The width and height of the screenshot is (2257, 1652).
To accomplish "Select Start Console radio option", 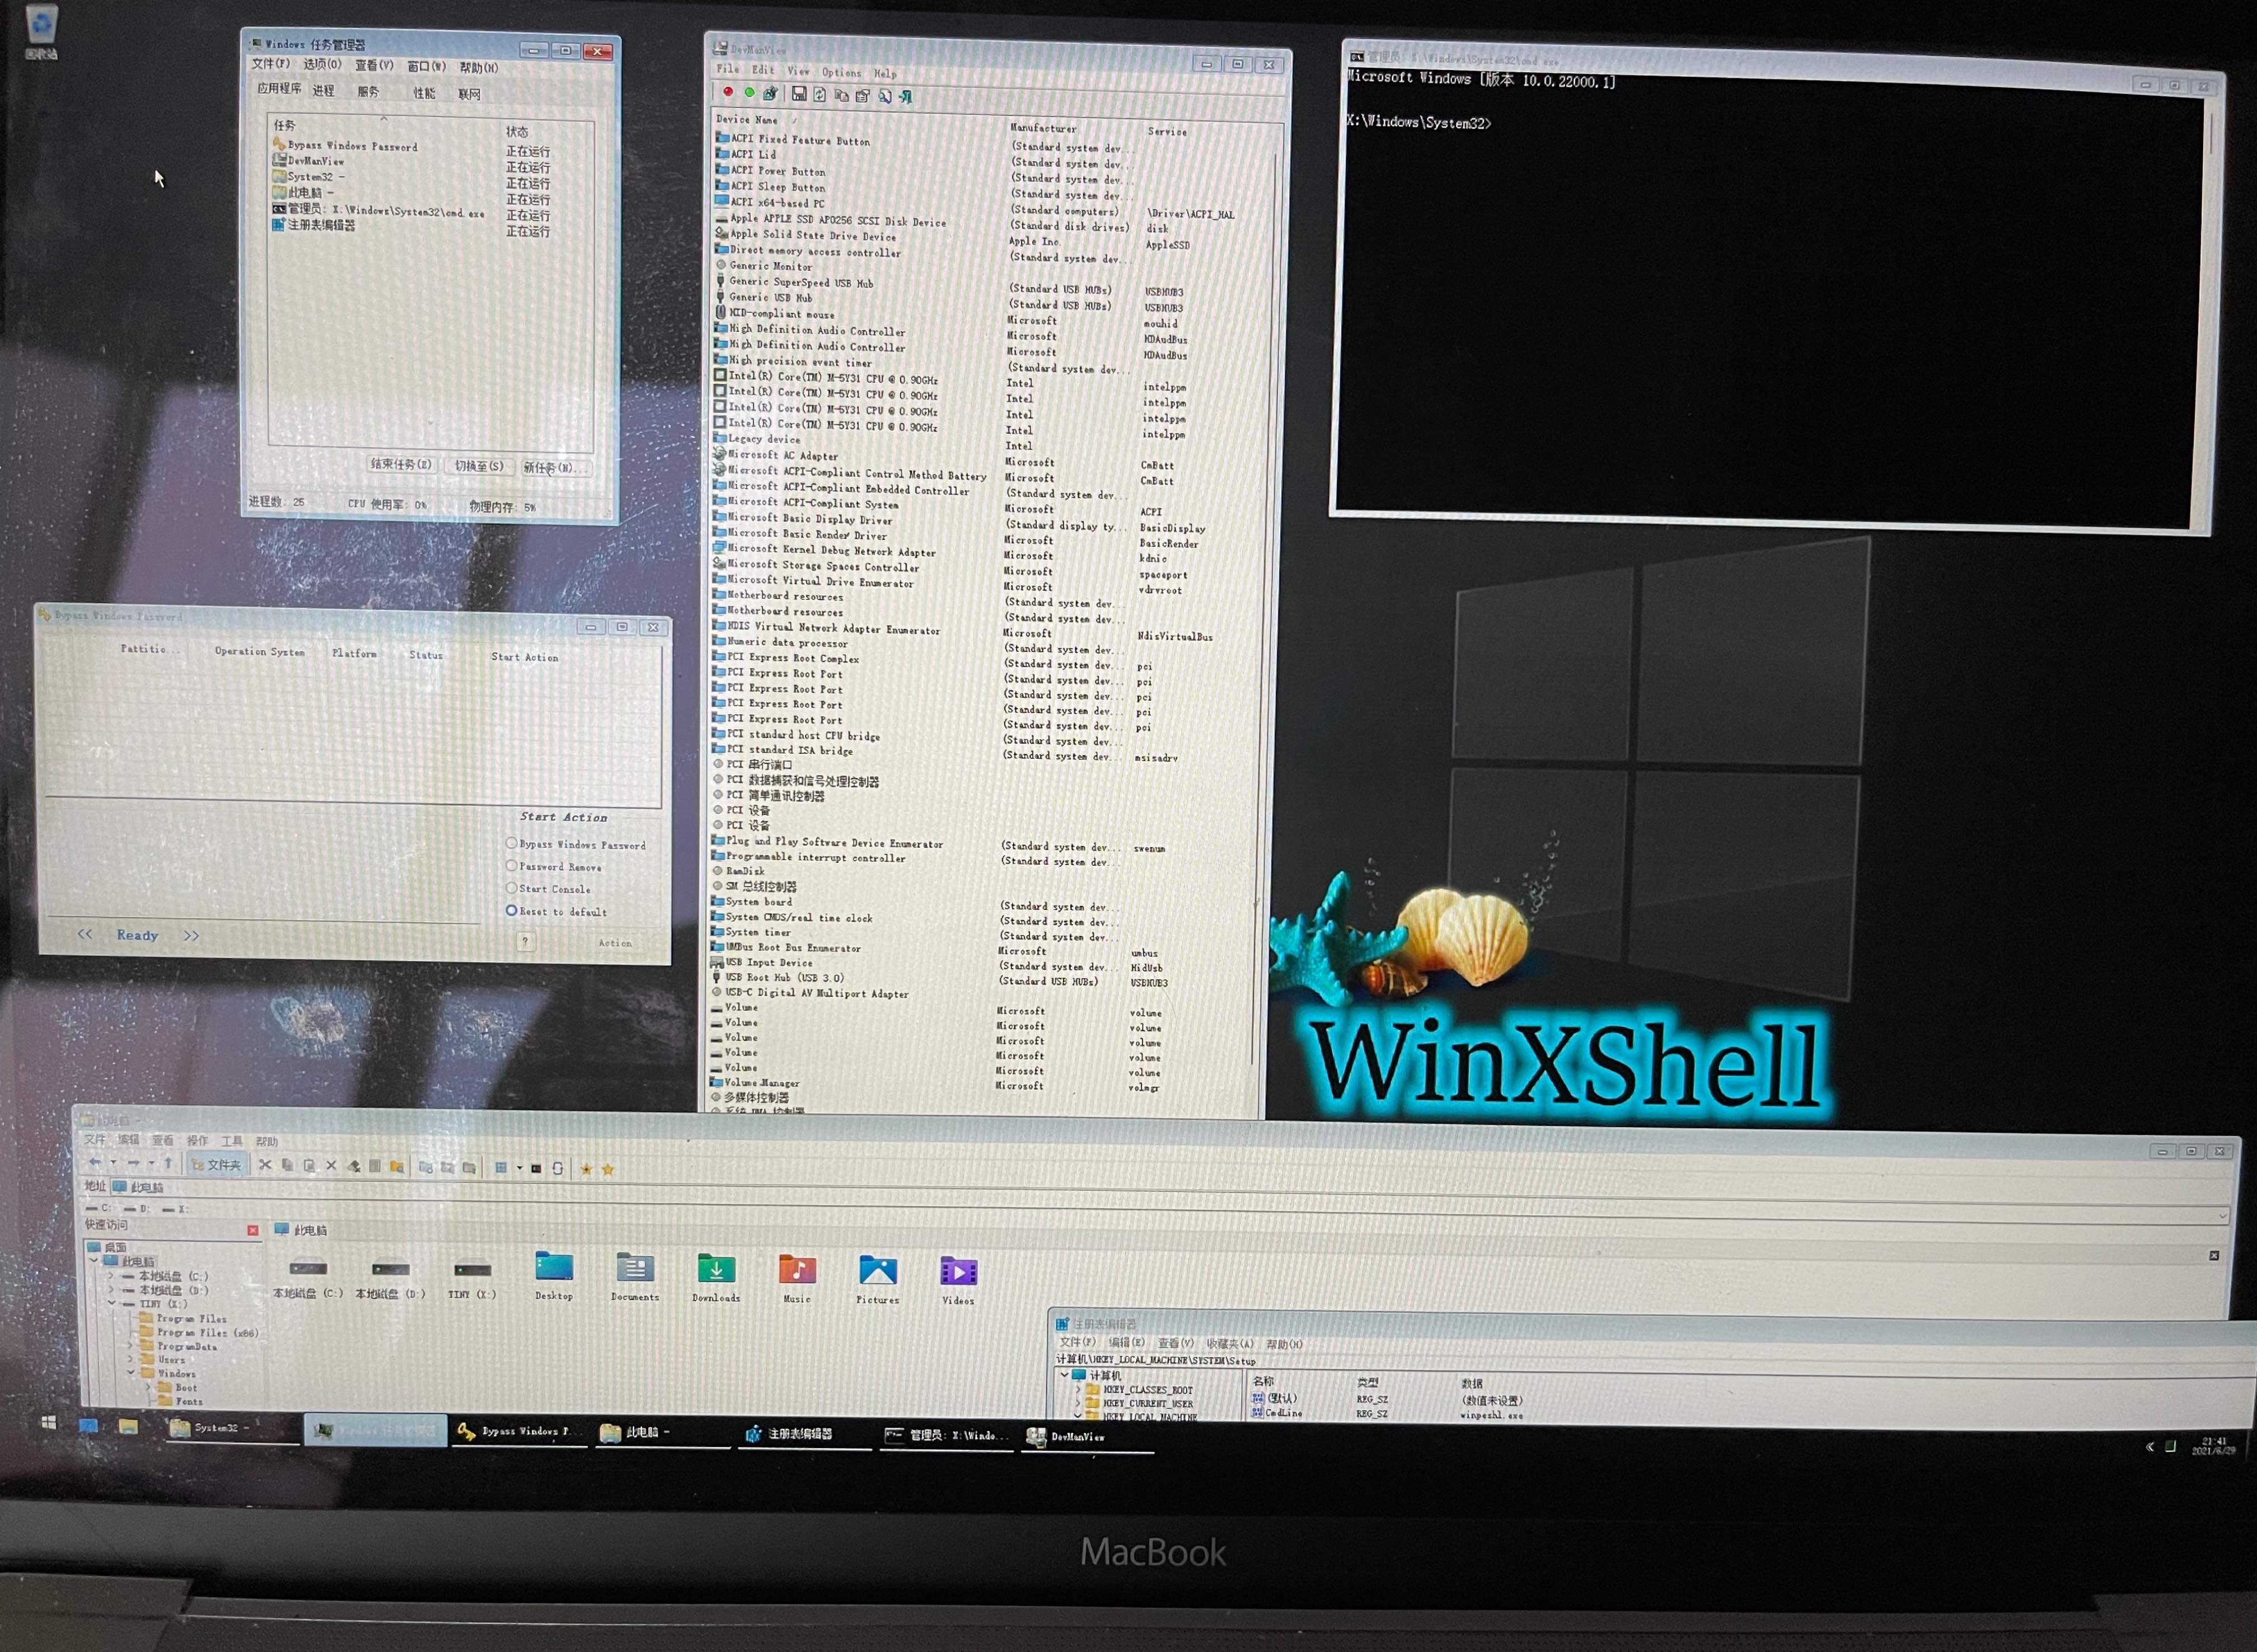I will [x=549, y=889].
